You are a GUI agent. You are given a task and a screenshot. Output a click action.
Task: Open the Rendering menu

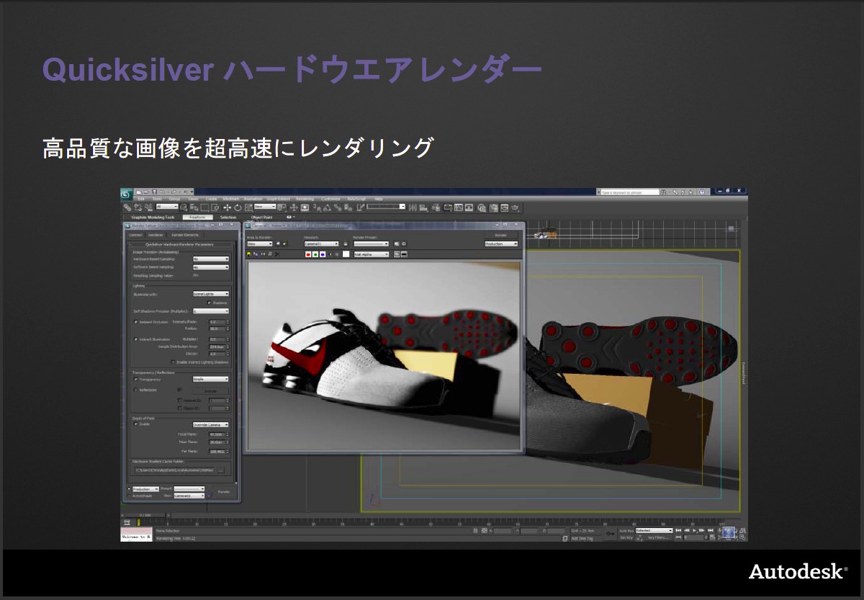(305, 199)
